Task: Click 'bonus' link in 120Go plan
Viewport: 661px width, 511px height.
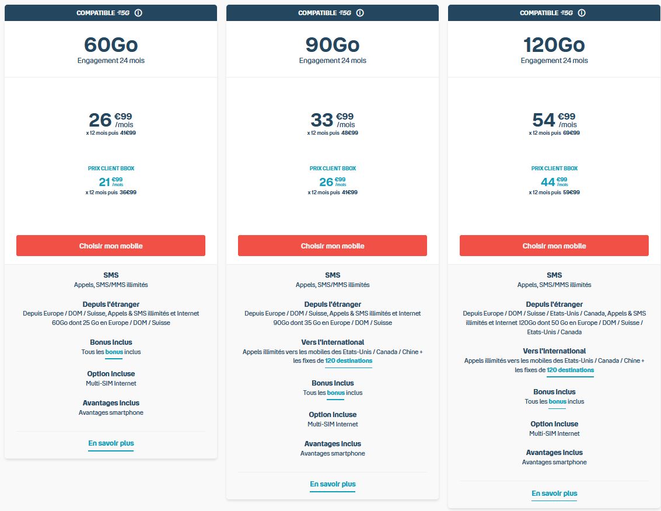Action: coord(558,402)
